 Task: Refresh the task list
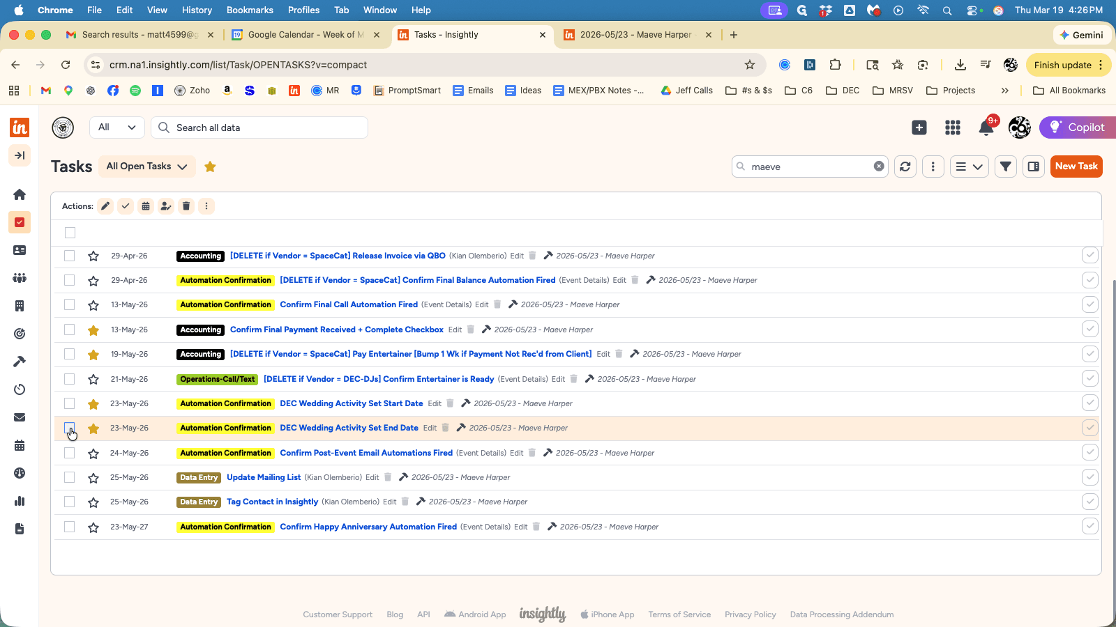pyautogui.click(x=905, y=167)
